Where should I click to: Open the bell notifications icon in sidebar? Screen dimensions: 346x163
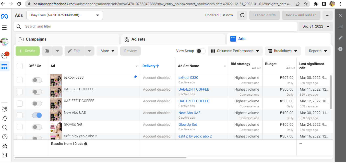pos(5,118)
